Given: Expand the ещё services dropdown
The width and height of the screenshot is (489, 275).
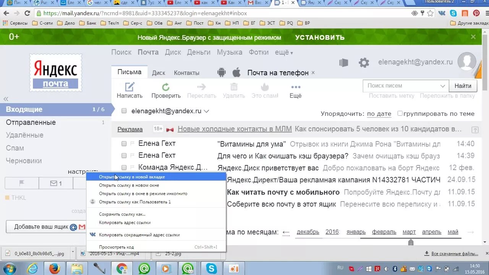Looking at the screenshot, I should (x=284, y=53).
